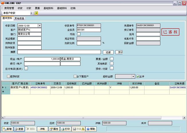This screenshot has height=133, width=187.
Task: Open the 收款日期 date dropdown
Action: (40, 26)
